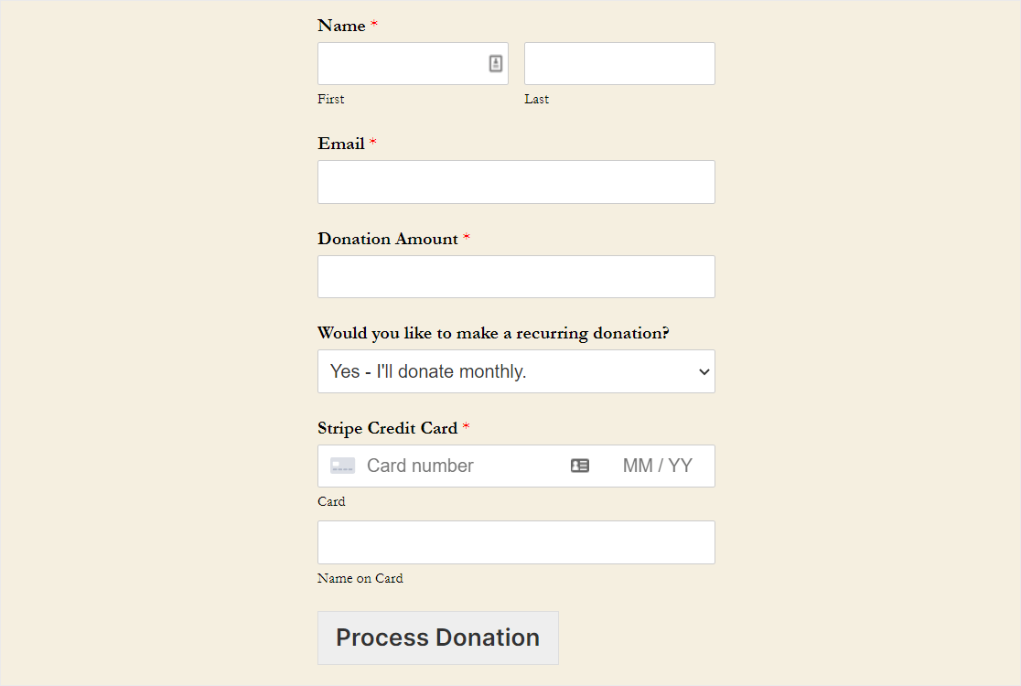Click into the Email text field
The image size is (1021, 686).
point(516,182)
